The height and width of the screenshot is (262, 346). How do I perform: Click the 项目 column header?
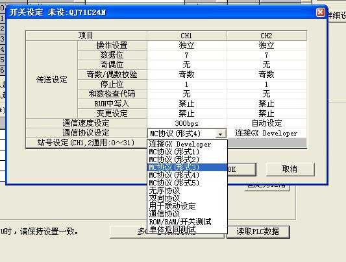(86, 36)
